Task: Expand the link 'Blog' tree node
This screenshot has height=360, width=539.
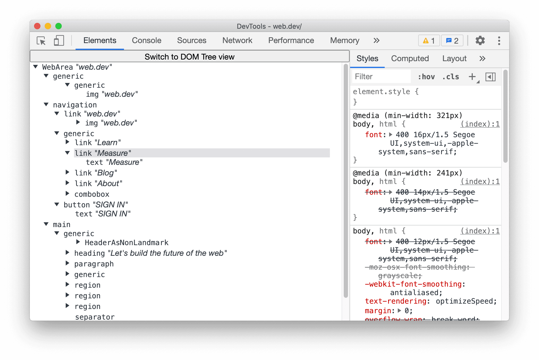Action: pos(69,173)
